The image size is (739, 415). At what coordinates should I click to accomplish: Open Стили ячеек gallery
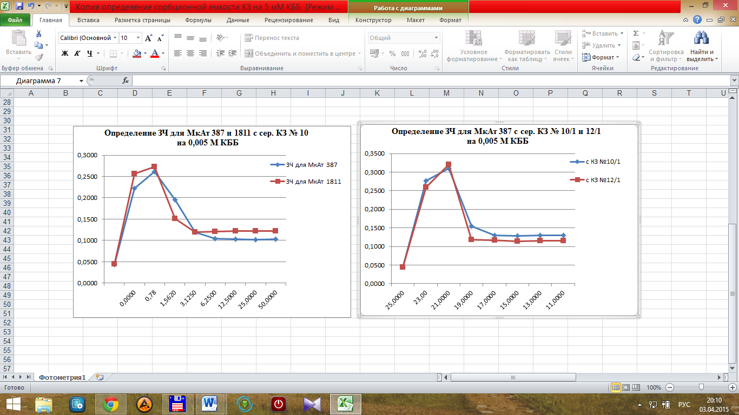click(x=564, y=46)
